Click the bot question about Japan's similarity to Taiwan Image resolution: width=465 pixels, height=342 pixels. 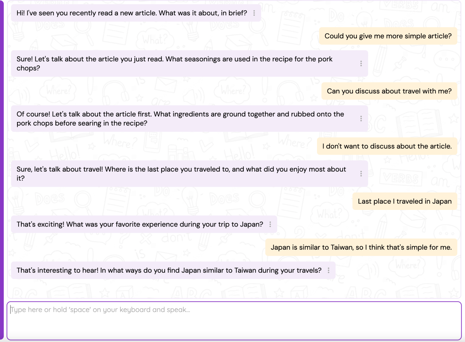[x=169, y=270]
